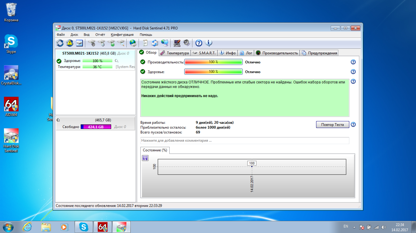
Task: Open the Hard Disk Sentinel desktop shortcut
Action: 11,140
